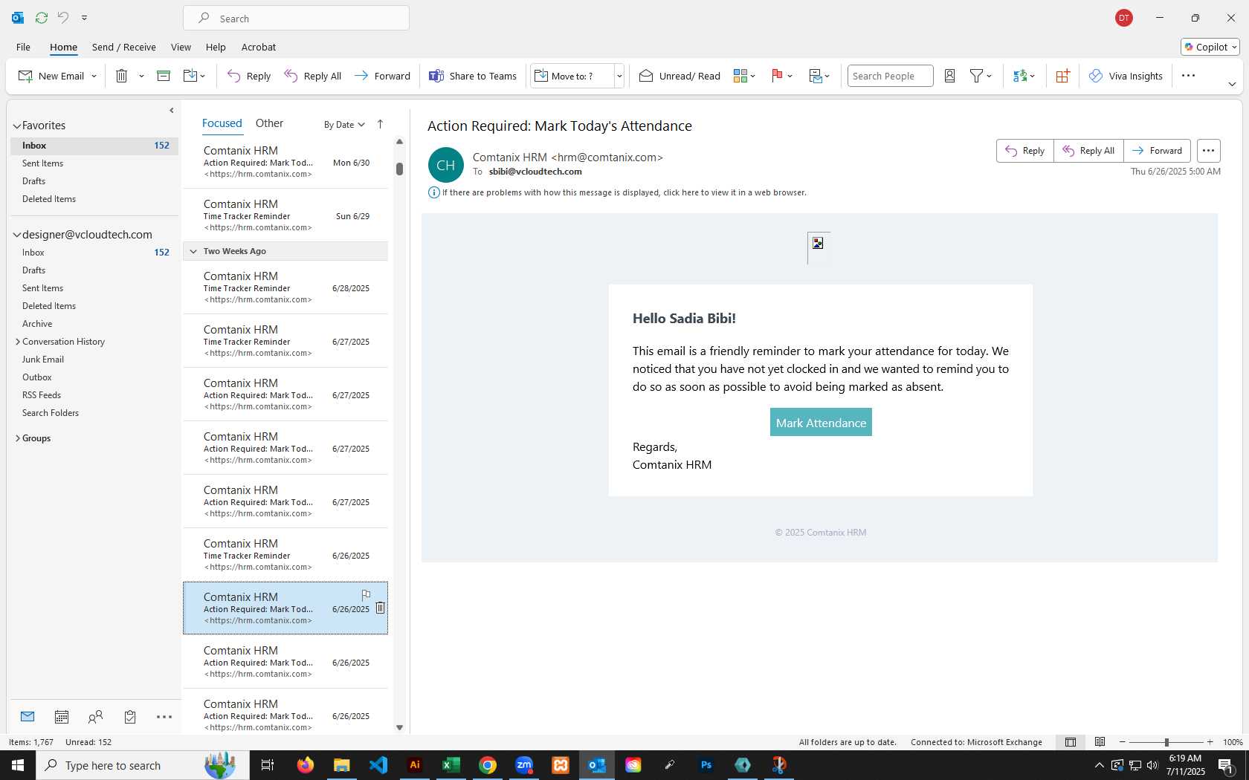Click view in web browser info link
The image size is (1249, 780).
624,192
